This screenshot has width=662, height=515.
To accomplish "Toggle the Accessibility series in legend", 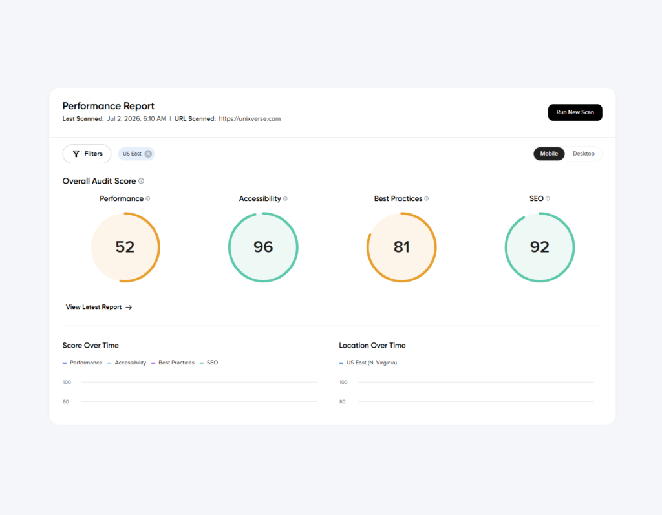I will click(x=127, y=363).
